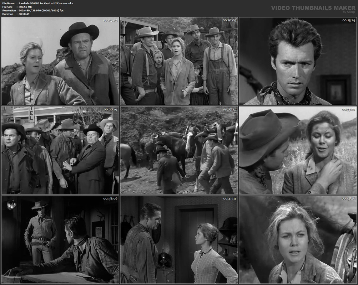
Task: Open the thumbnail at 00:20:19
Action: [x=60, y=150]
